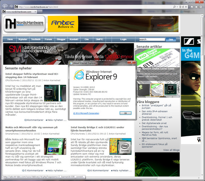Close the About Internet Explorer dialog with X
This screenshot has width=205, height=181.
[x=132, y=62]
